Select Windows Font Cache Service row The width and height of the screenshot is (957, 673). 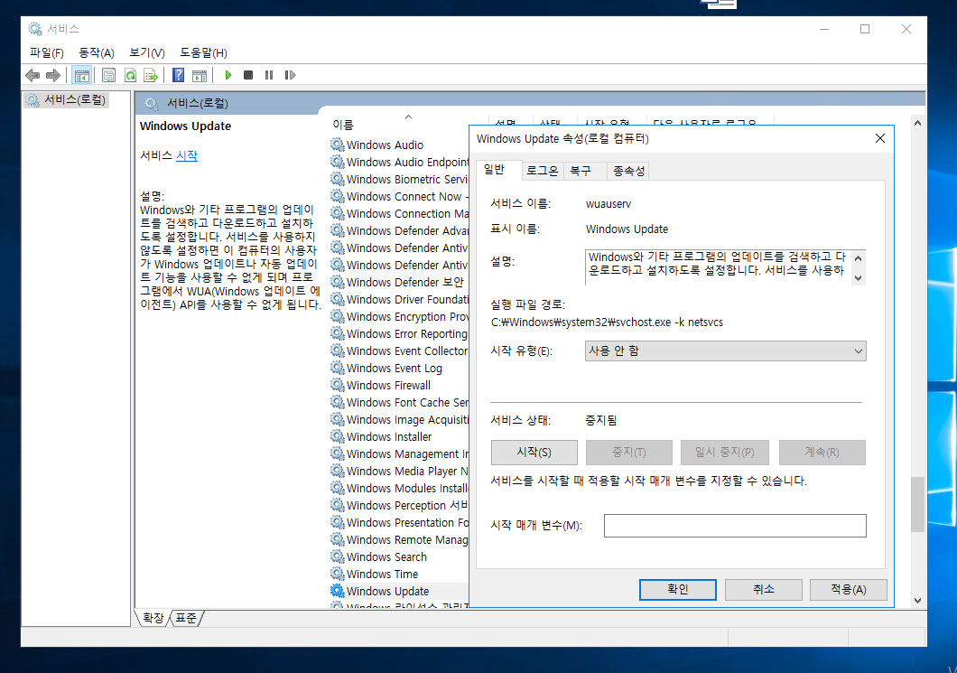click(x=399, y=403)
